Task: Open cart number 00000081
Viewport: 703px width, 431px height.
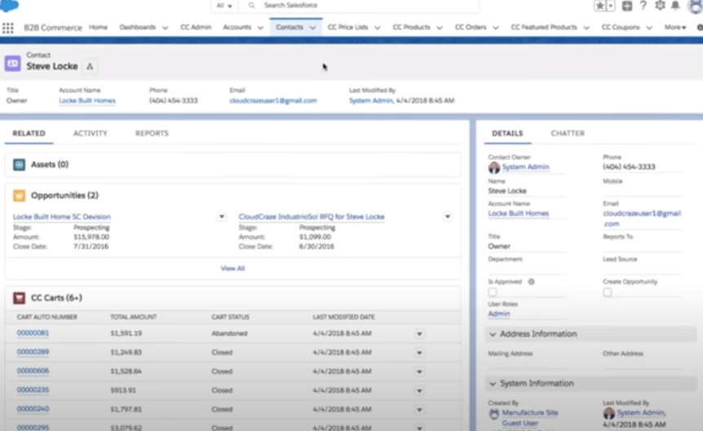Action: click(33, 333)
